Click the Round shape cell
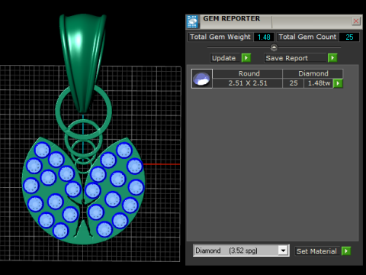366x275 pixels. pos(248,73)
